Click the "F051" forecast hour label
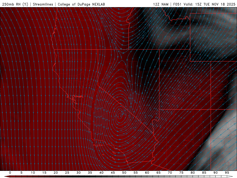The height and width of the screenshot is (178, 237). [177, 4]
